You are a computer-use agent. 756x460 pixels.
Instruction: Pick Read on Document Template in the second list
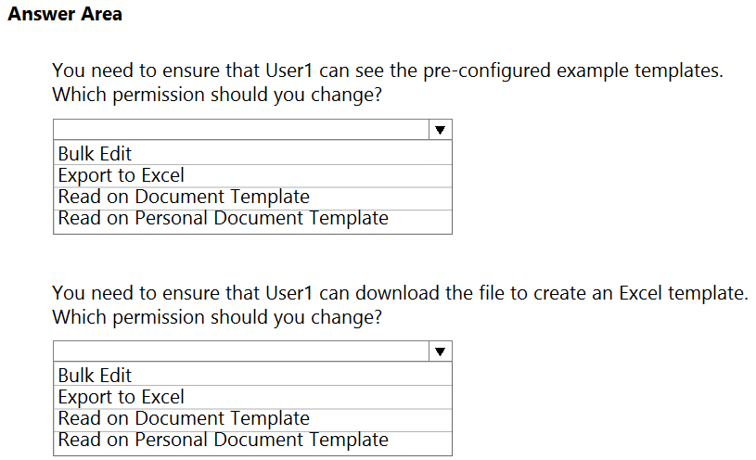[252, 419]
